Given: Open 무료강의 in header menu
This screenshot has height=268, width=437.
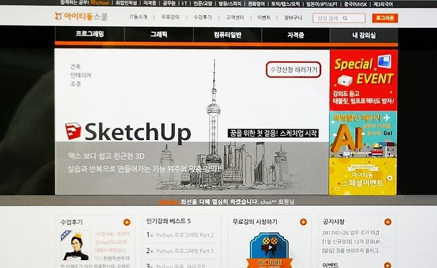Looking at the screenshot, I should coord(171,17).
